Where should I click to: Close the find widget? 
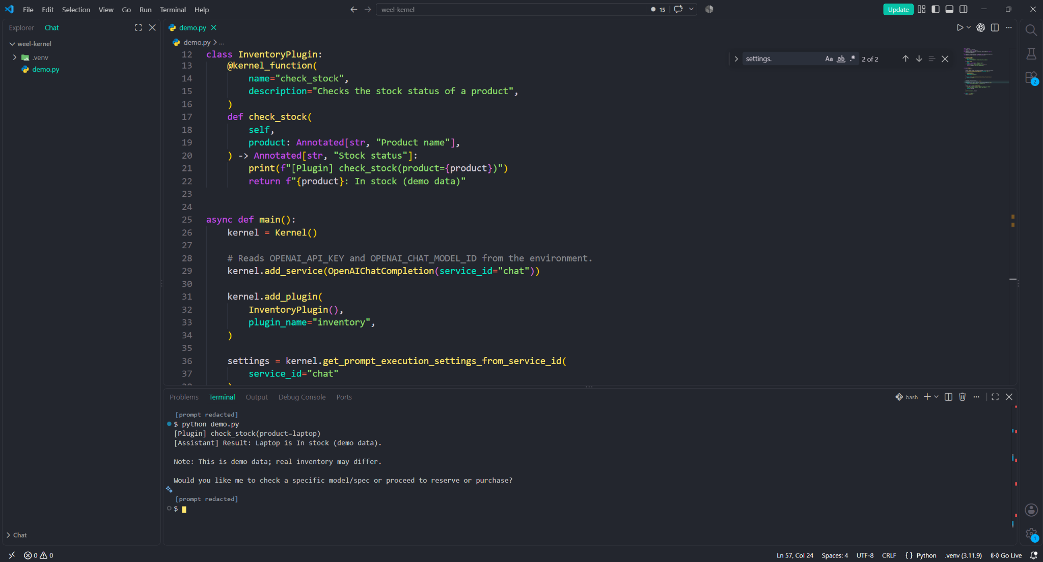(945, 58)
